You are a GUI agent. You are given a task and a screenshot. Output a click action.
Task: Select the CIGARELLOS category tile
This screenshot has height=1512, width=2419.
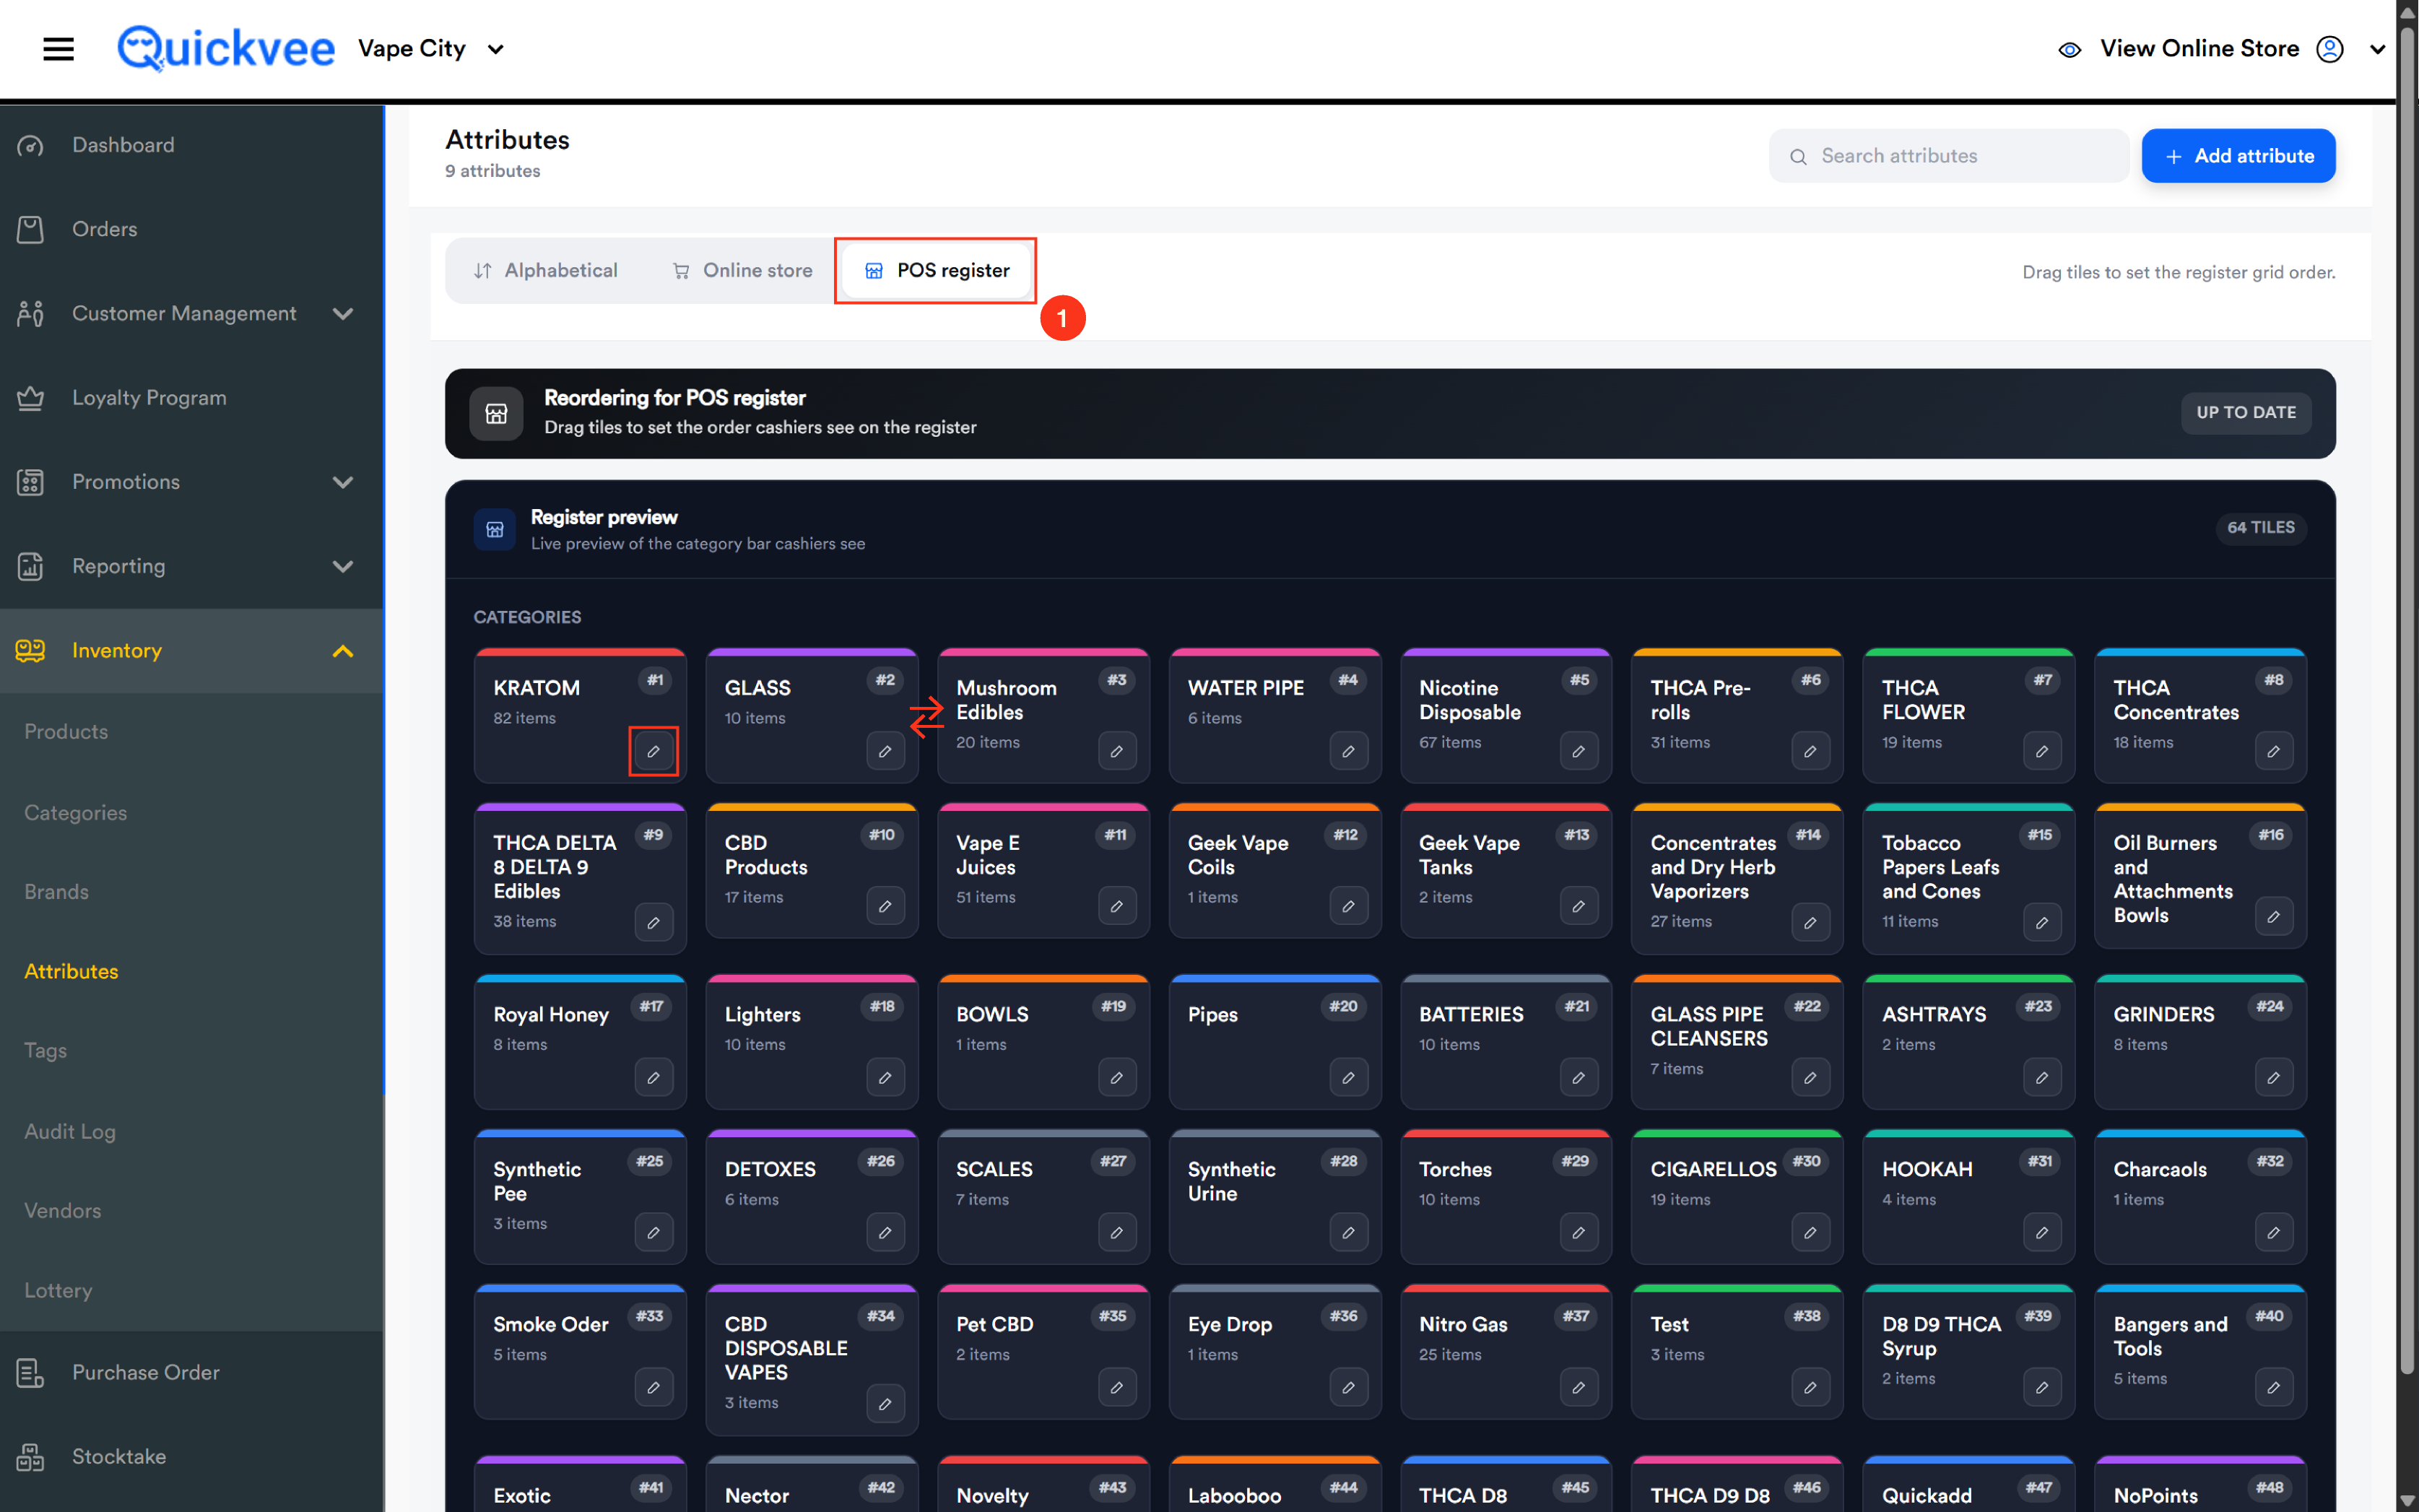(x=1736, y=1197)
